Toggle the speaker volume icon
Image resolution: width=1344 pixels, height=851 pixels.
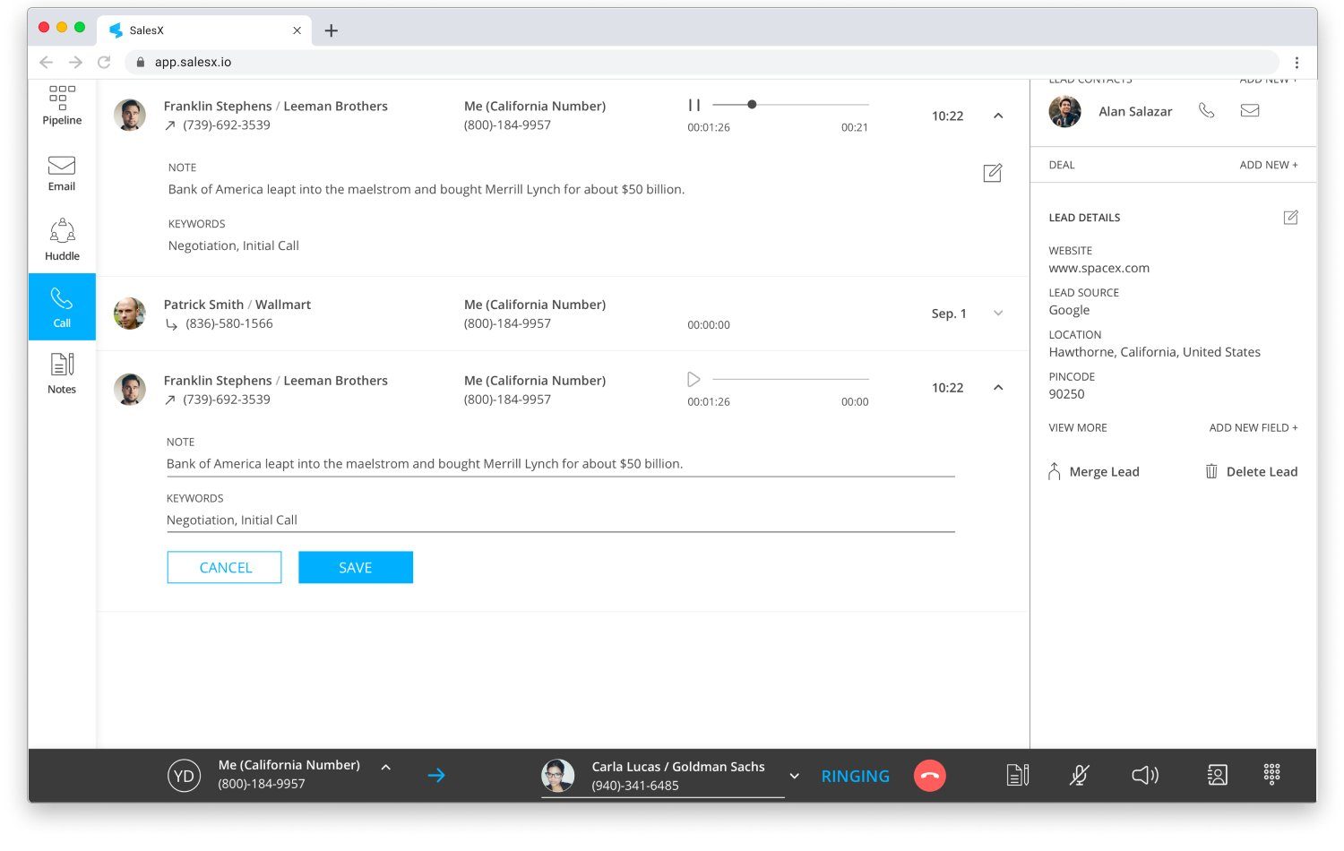[1144, 775]
